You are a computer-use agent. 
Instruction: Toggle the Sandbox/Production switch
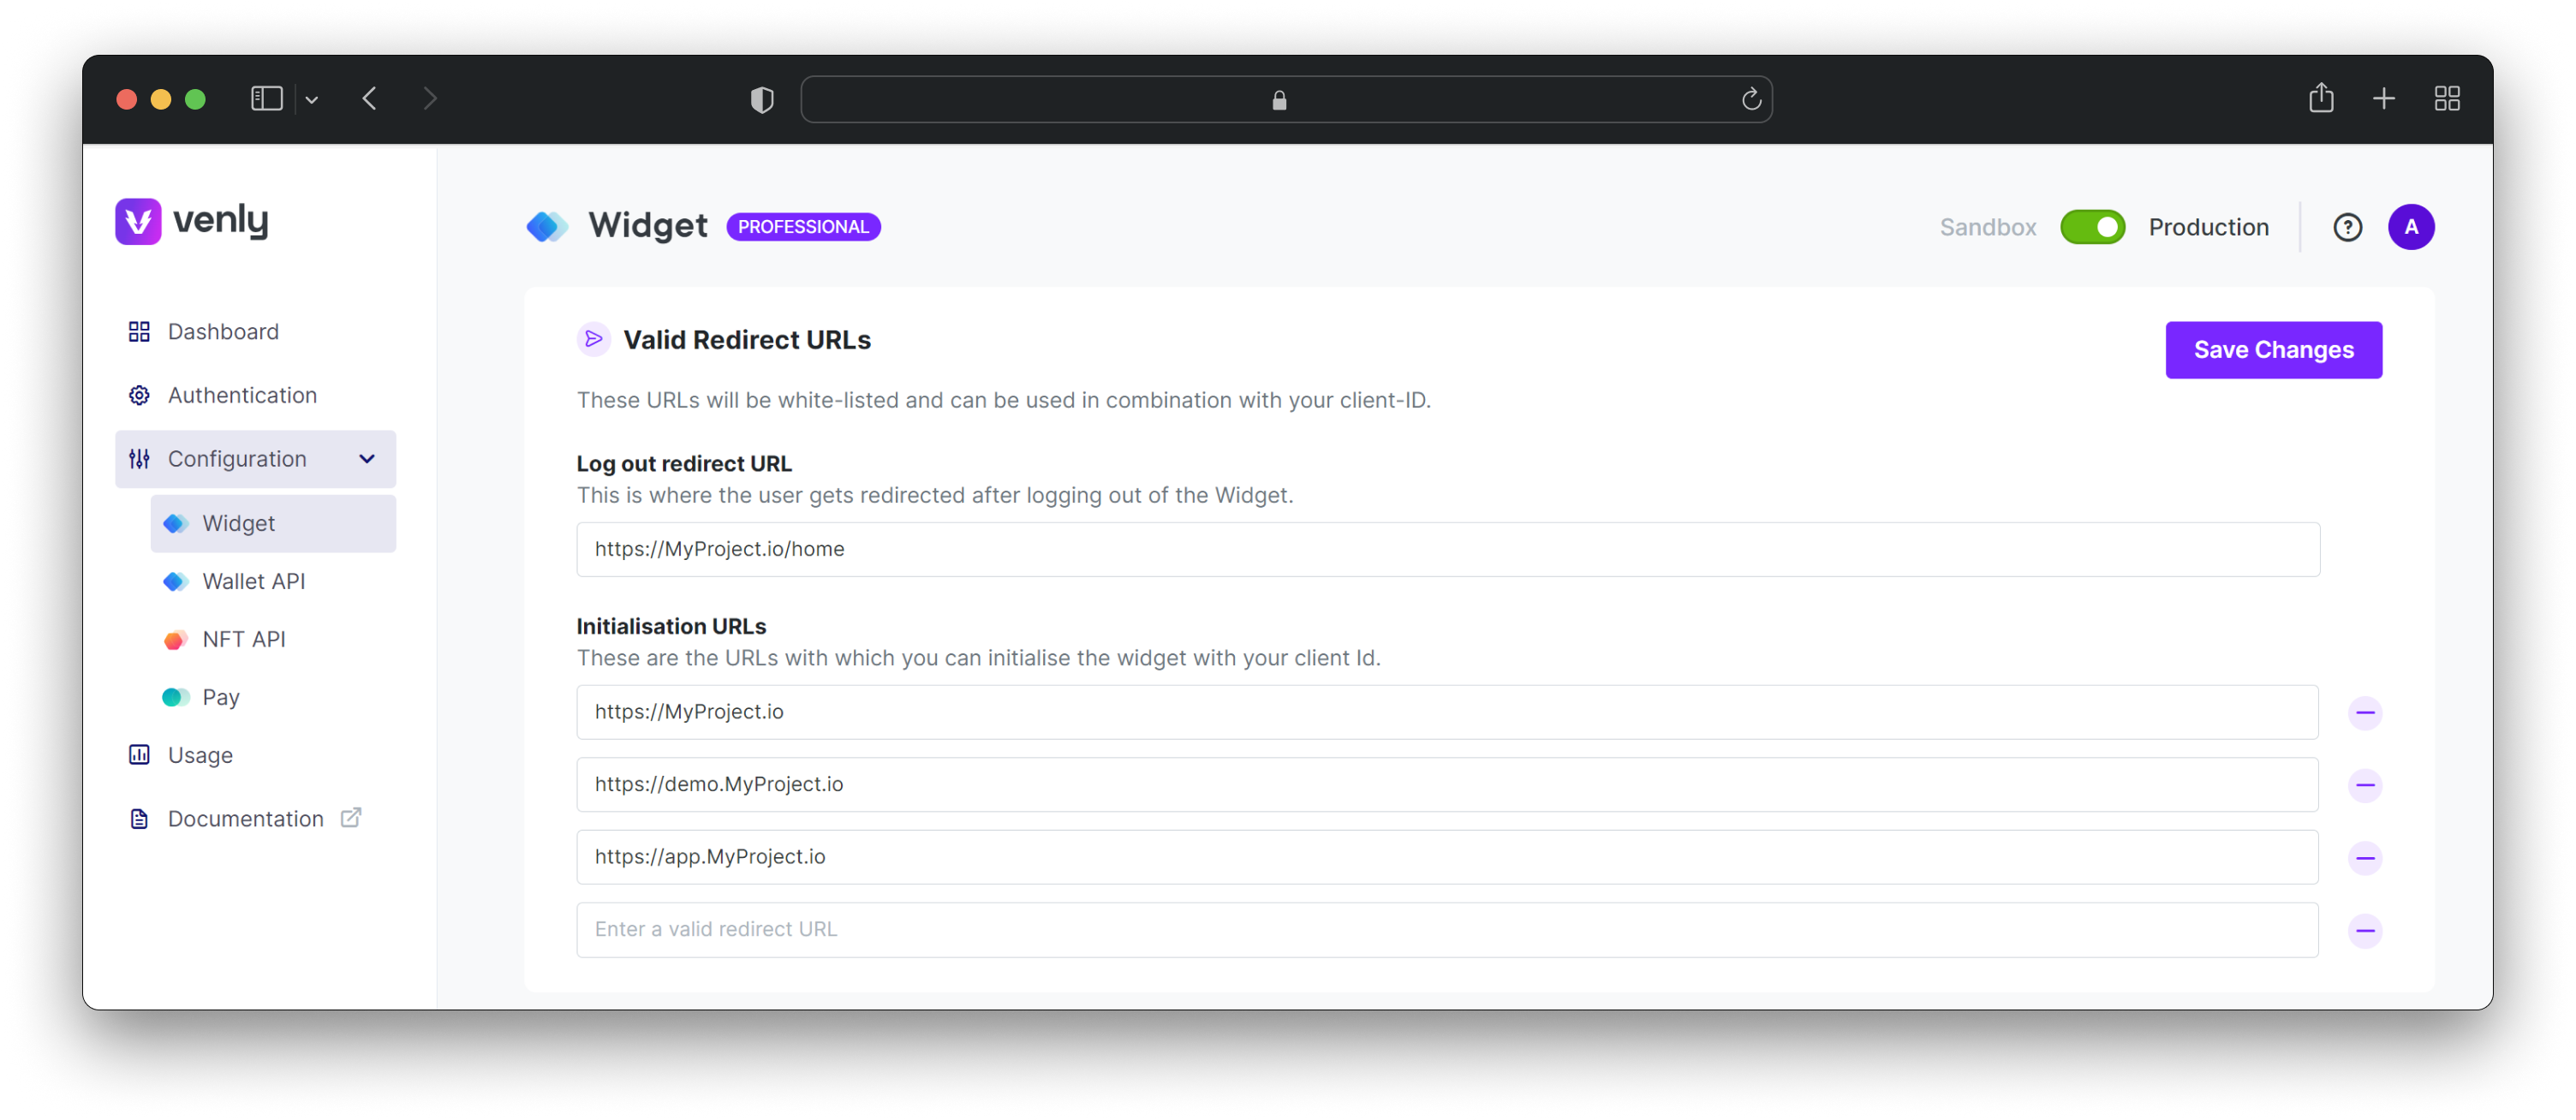[2092, 227]
